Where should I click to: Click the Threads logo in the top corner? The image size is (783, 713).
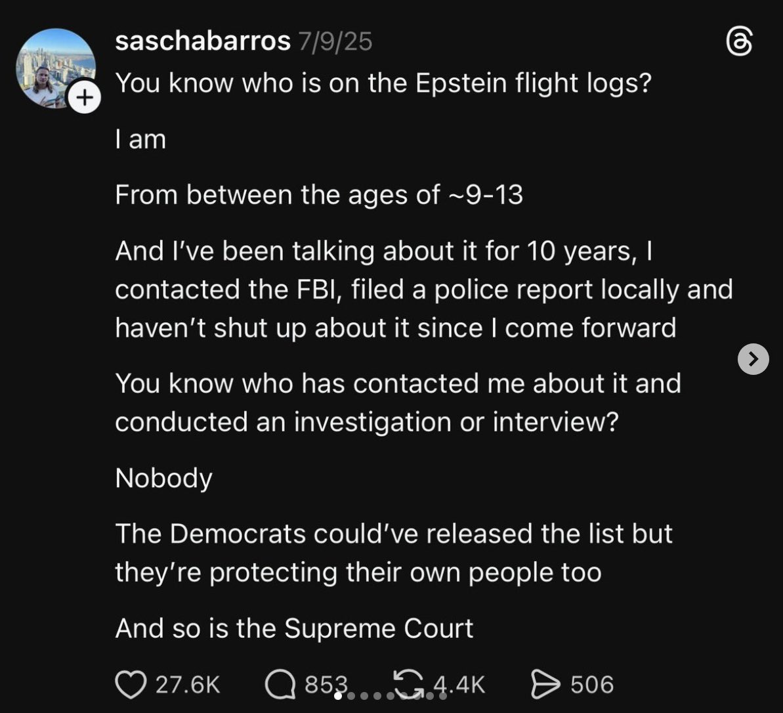739,43
